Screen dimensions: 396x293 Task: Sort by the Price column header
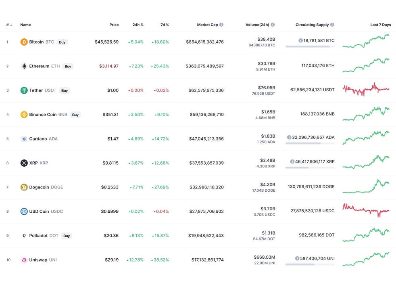114,25
